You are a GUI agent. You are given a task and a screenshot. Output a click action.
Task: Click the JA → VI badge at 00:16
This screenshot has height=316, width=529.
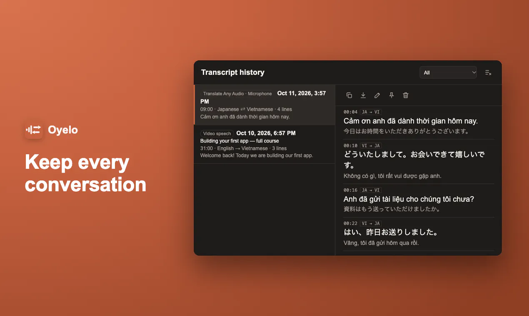point(371,190)
